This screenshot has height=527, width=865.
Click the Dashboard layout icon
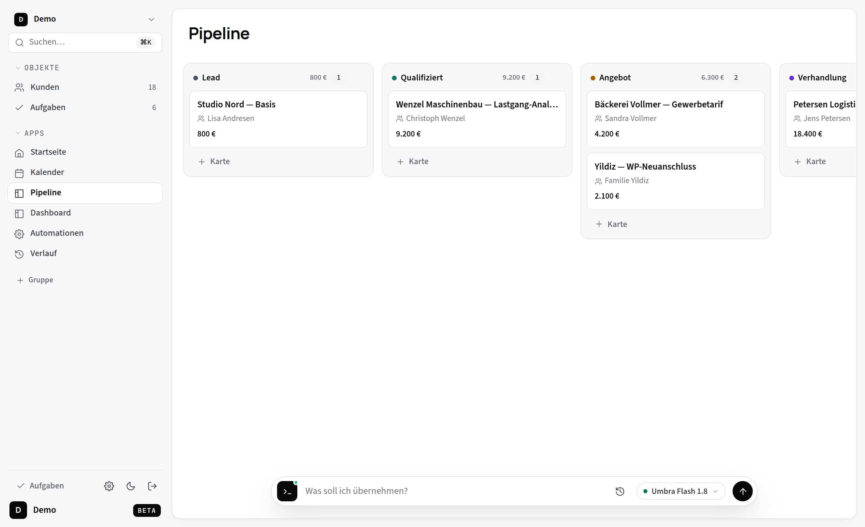pos(19,214)
